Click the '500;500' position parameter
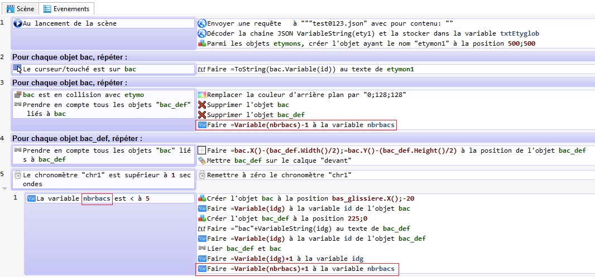 point(521,43)
